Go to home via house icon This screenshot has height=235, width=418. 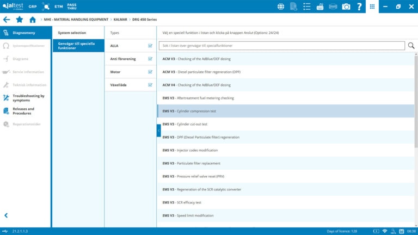33,20
